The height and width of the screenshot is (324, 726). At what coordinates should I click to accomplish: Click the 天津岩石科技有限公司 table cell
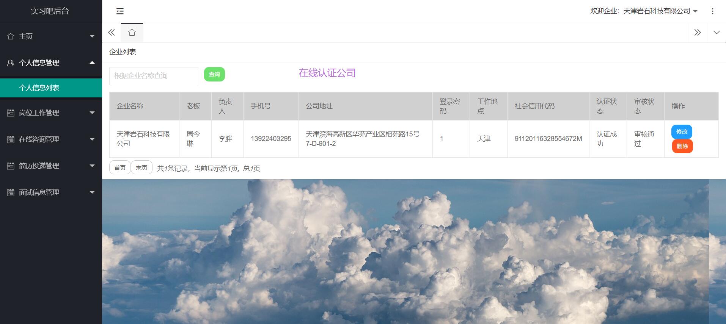point(144,139)
